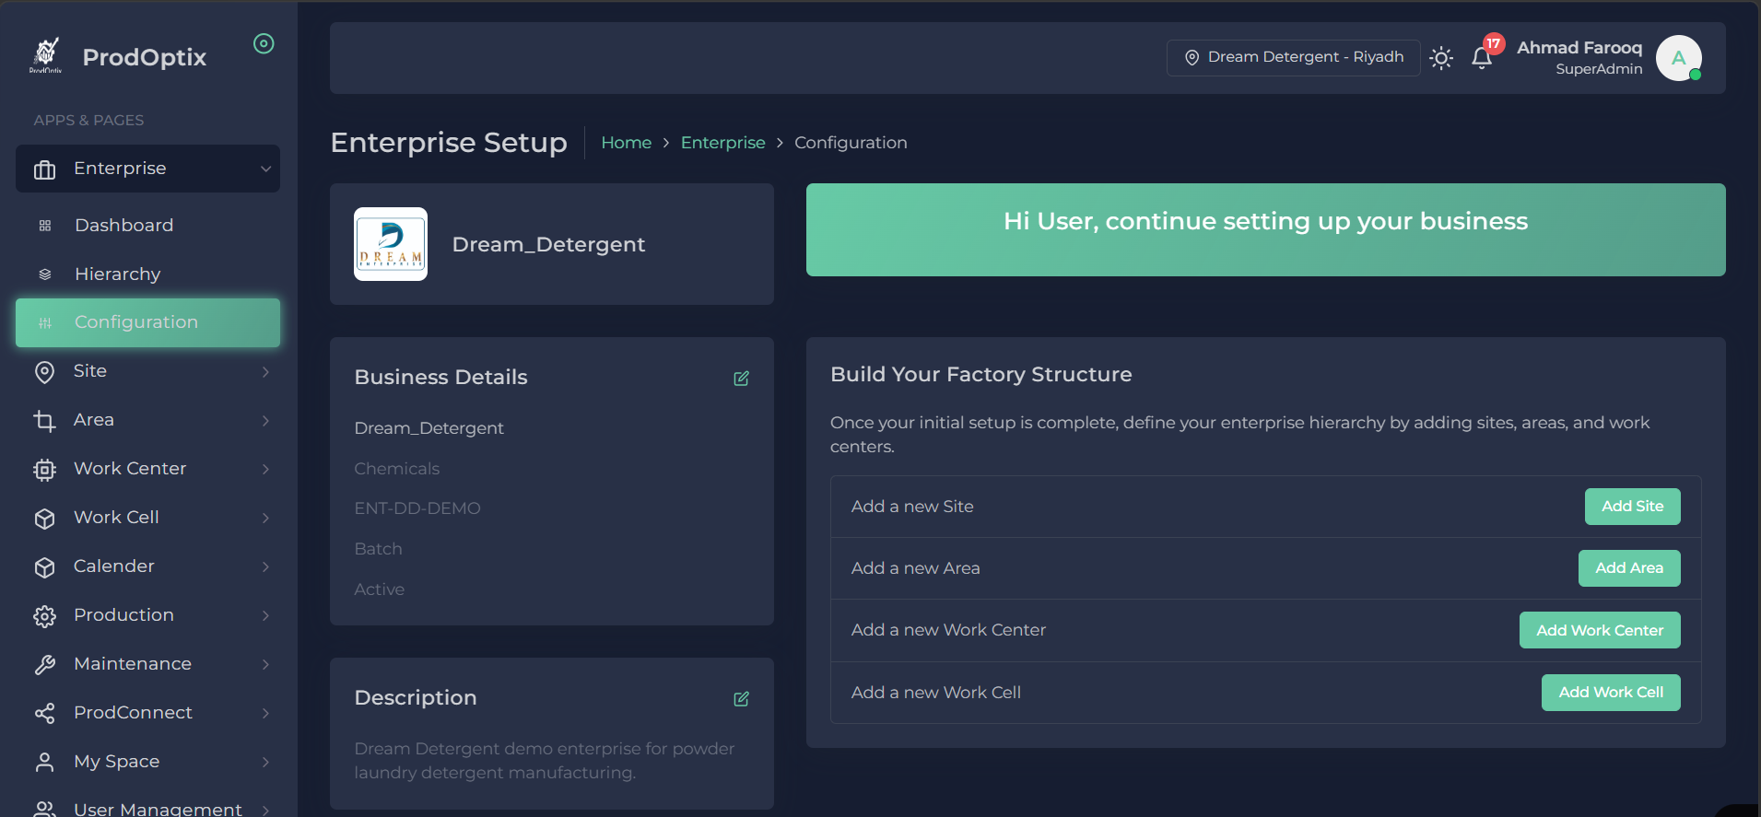Open the User Management menu item
This screenshot has width=1761, height=817.
pyautogui.click(x=147, y=808)
